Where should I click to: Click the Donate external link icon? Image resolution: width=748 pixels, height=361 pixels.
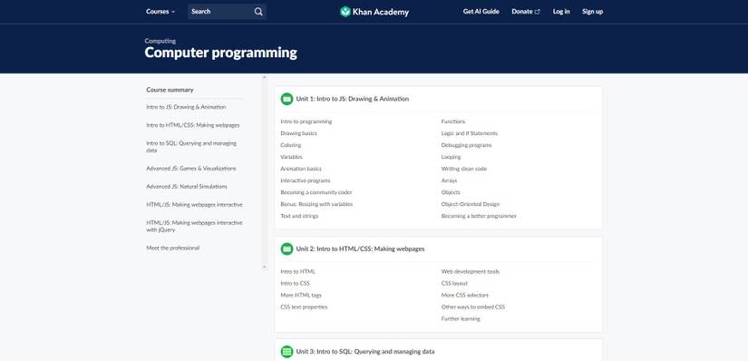538,12
